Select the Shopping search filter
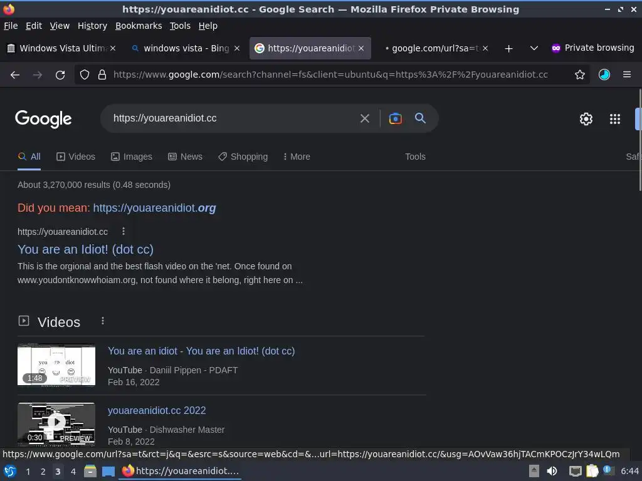Screen dimensions: 642x481 [243, 157]
